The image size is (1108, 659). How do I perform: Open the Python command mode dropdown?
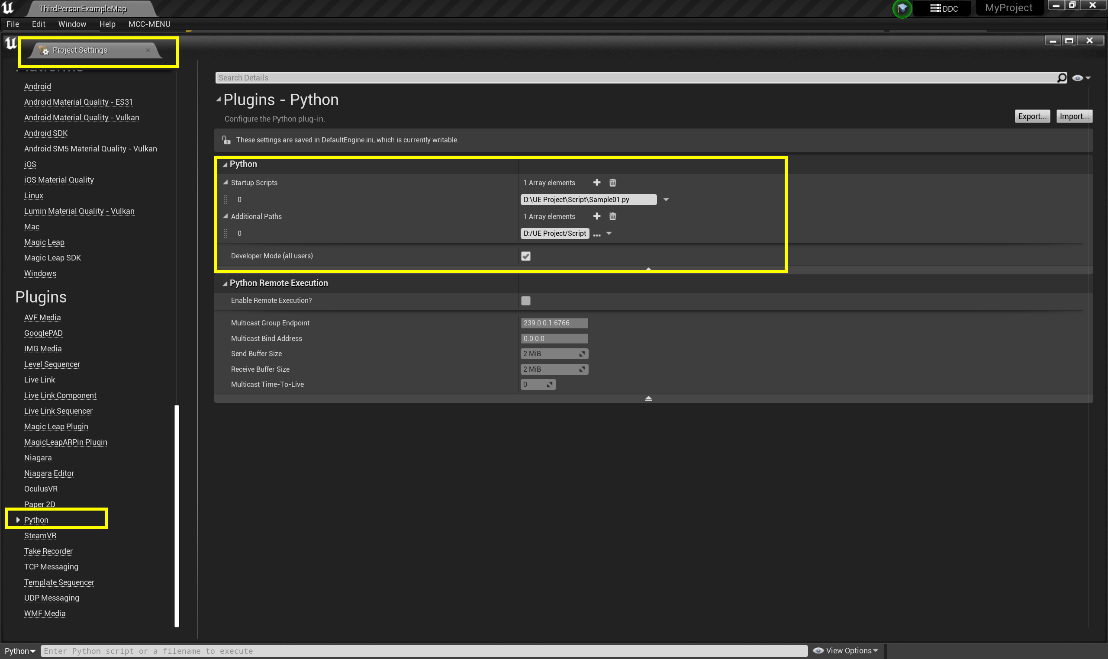(20, 651)
